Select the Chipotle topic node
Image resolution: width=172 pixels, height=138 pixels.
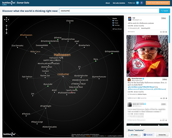70,21
